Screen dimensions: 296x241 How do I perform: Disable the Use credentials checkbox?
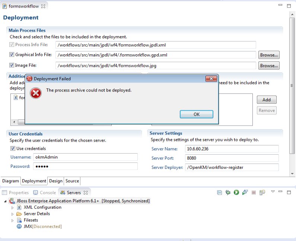tap(13, 148)
